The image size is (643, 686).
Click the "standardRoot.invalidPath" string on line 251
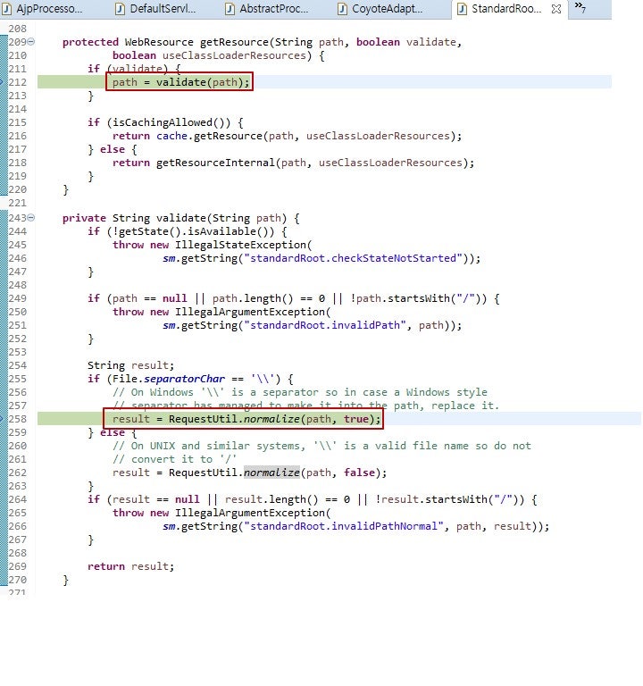coord(325,325)
